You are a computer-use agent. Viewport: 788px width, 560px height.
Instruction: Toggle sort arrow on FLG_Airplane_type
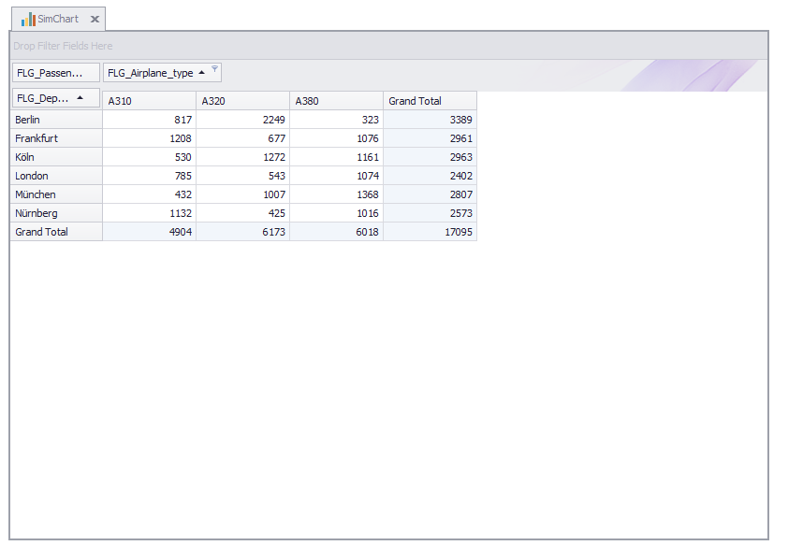[202, 73]
